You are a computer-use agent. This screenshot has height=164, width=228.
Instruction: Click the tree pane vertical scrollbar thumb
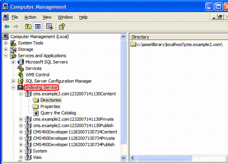tap(123, 92)
